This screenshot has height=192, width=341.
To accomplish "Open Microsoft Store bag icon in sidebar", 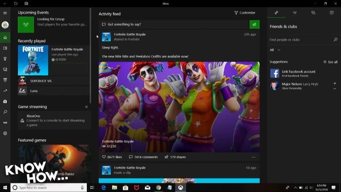I will click(5, 101).
